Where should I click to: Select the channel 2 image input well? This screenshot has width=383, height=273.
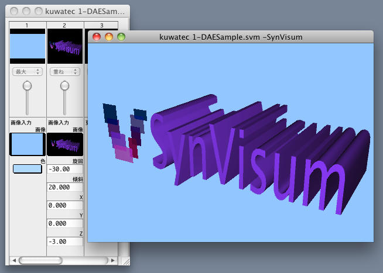click(x=64, y=144)
